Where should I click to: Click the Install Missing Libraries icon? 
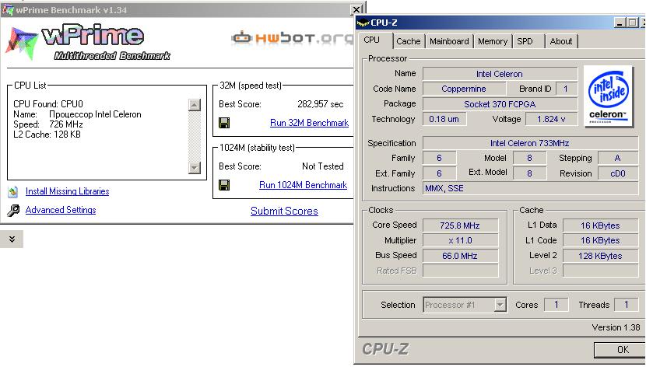[x=13, y=191]
